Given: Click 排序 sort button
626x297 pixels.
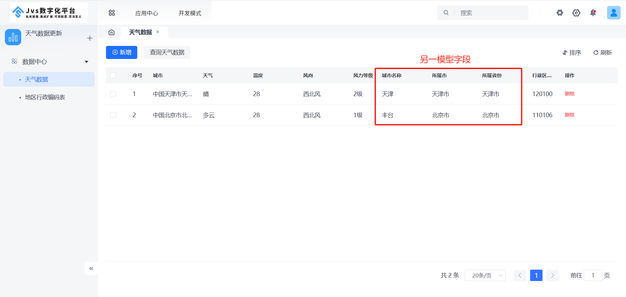Looking at the screenshot, I should (572, 52).
